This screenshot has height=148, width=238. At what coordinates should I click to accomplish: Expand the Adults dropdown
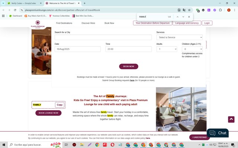pos(167,49)
